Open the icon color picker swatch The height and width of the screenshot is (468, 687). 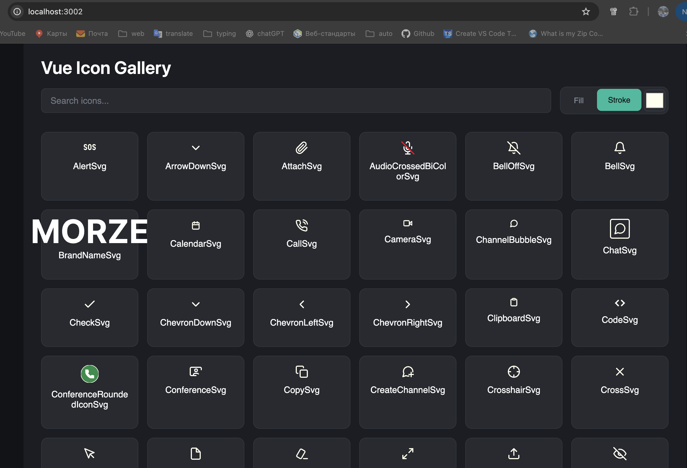coord(654,100)
